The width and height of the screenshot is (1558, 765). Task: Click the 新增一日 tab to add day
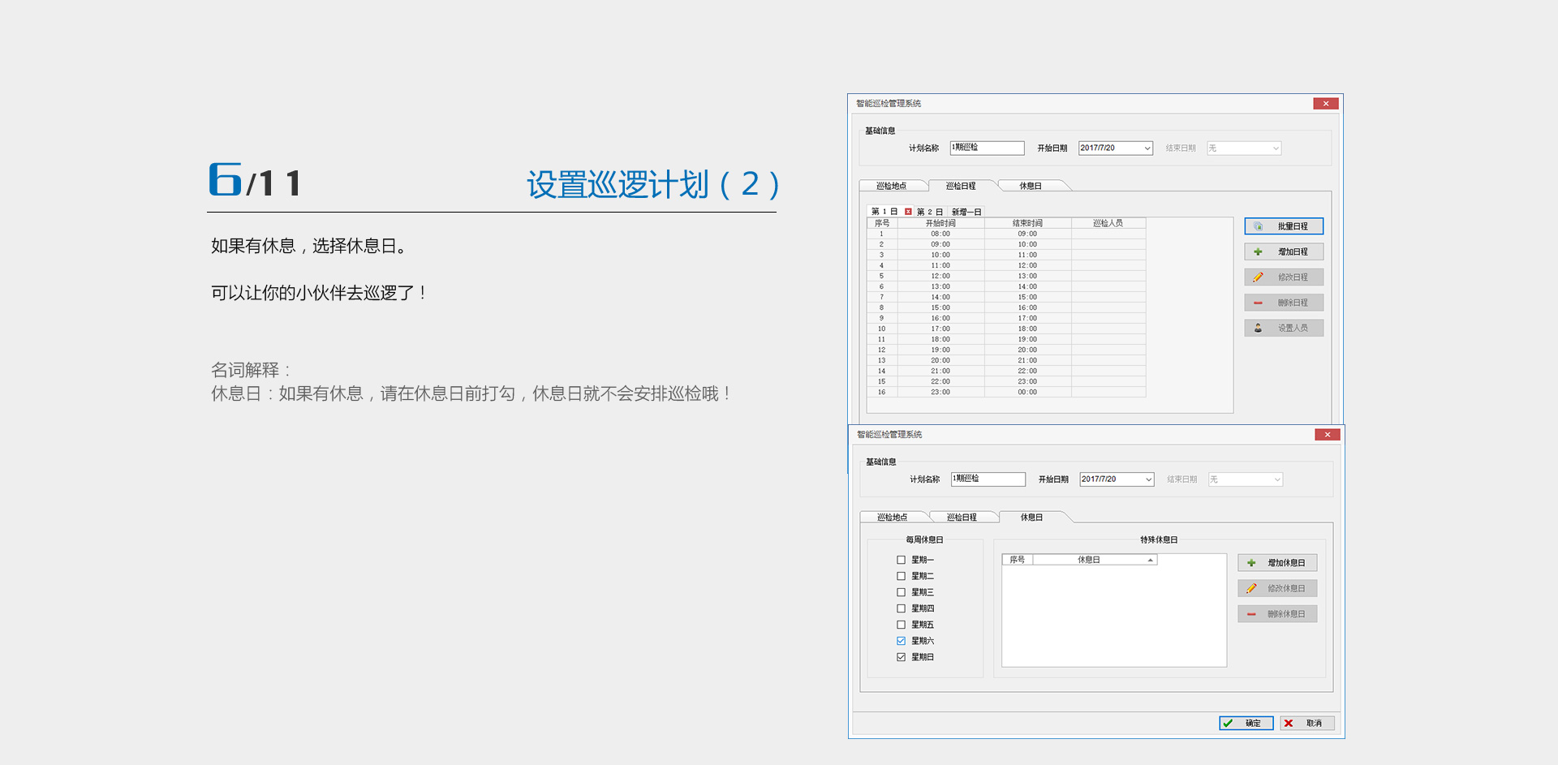pyautogui.click(x=966, y=212)
